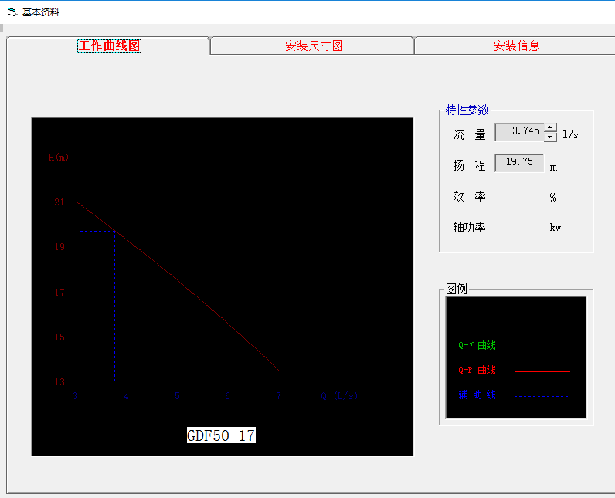Image resolution: width=615 pixels, height=498 pixels.
Task: Click the kw unit text
Action: (555, 227)
